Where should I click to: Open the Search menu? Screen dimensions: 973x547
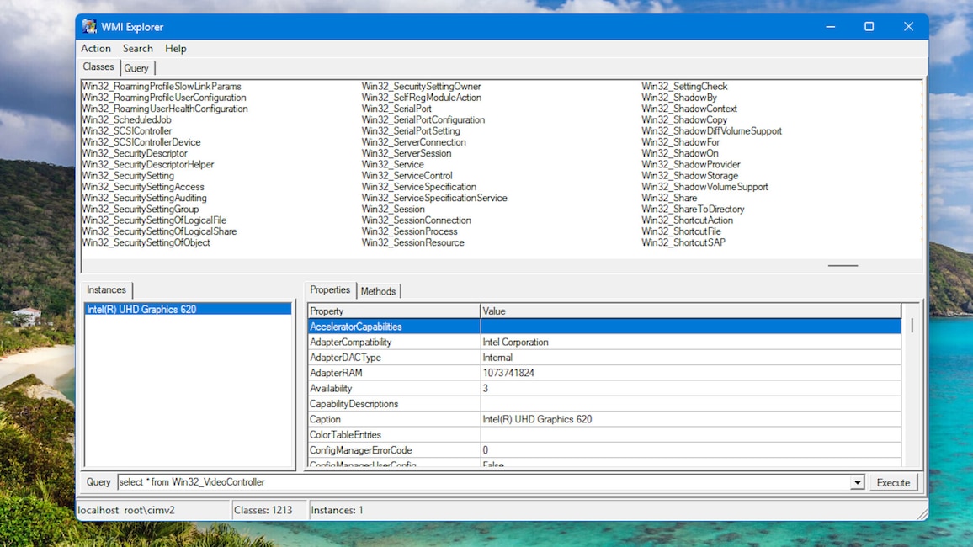(138, 48)
